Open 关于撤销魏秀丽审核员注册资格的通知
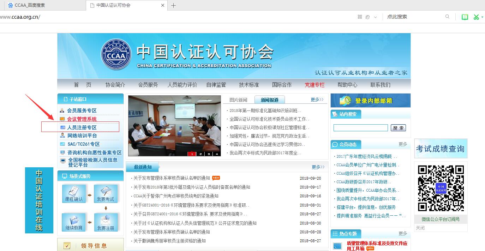The image size is (485, 251). [x=169, y=241]
